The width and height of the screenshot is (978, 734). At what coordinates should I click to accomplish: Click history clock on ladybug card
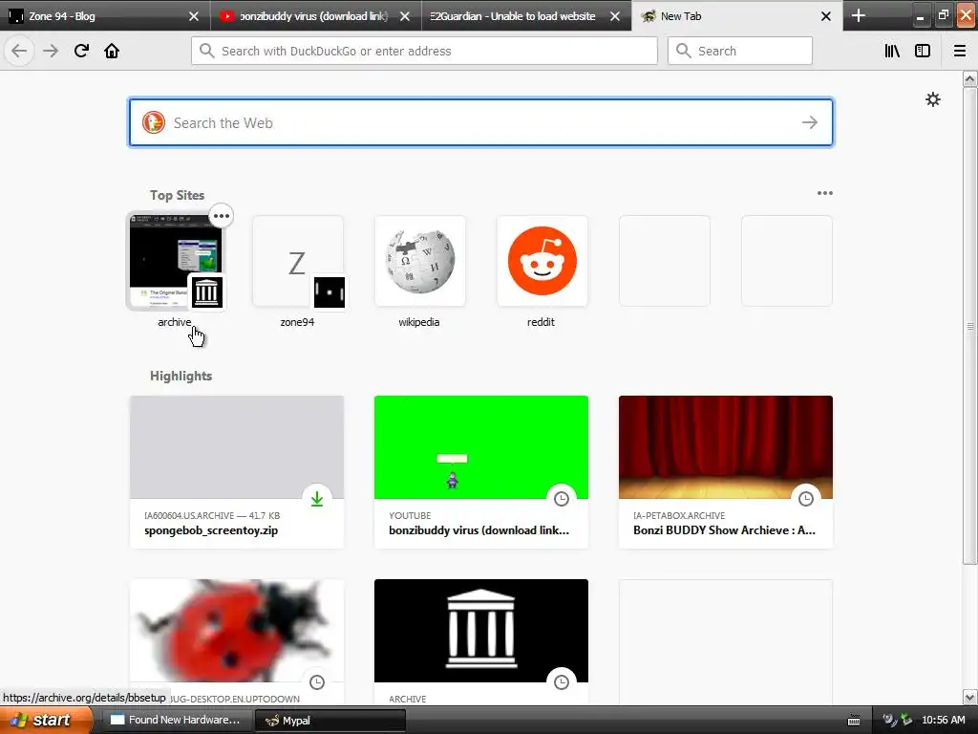(317, 682)
